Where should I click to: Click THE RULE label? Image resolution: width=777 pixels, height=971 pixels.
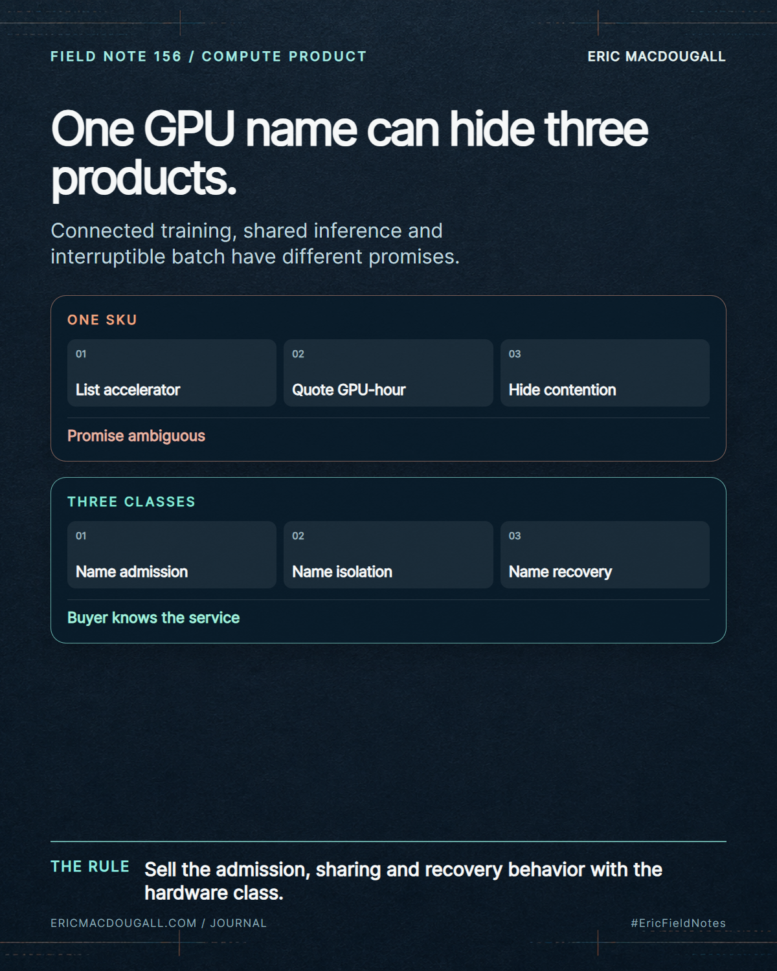click(90, 867)
